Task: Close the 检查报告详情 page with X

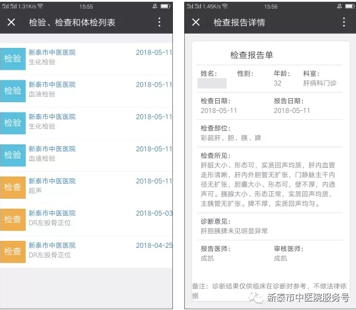Action: pos(196,22)
